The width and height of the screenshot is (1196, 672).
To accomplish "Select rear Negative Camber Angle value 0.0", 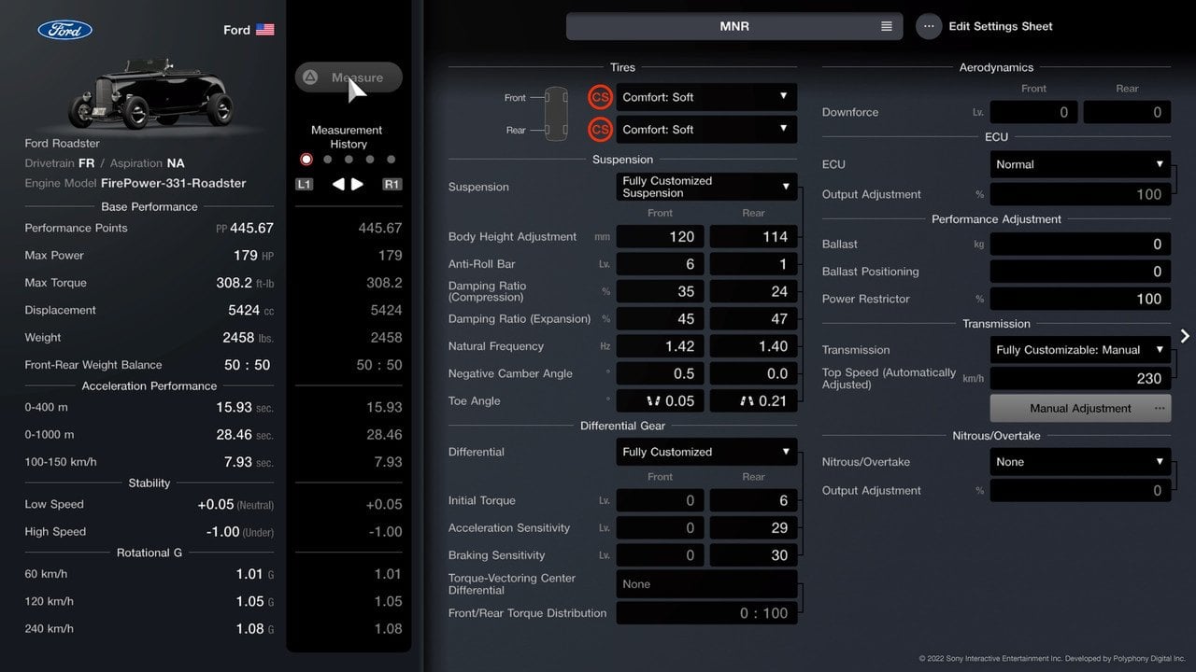I will (x=753, y=373).
